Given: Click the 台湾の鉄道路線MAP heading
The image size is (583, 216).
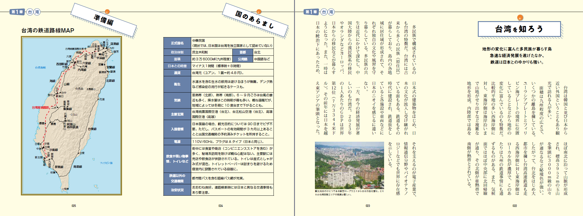Looking at the screenshot, I should coord(48,30).
